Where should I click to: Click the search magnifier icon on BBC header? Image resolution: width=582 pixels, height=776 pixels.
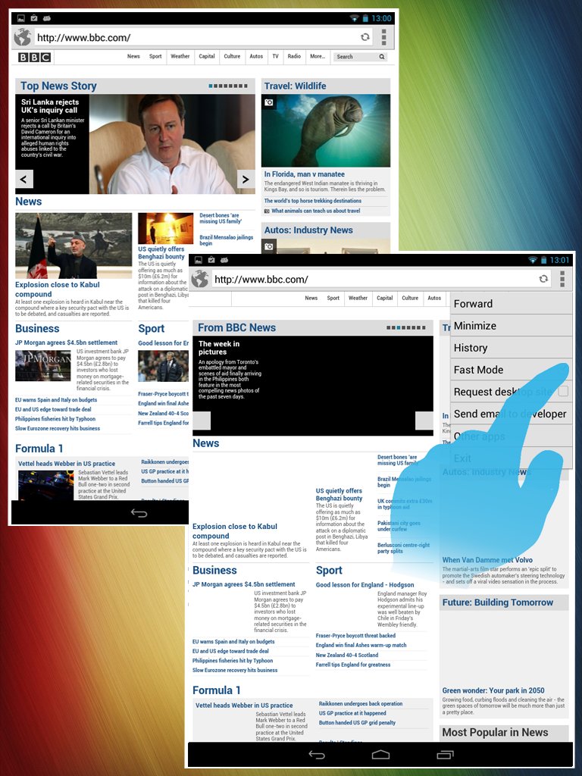pyautogui.click(x=382, y=56)
